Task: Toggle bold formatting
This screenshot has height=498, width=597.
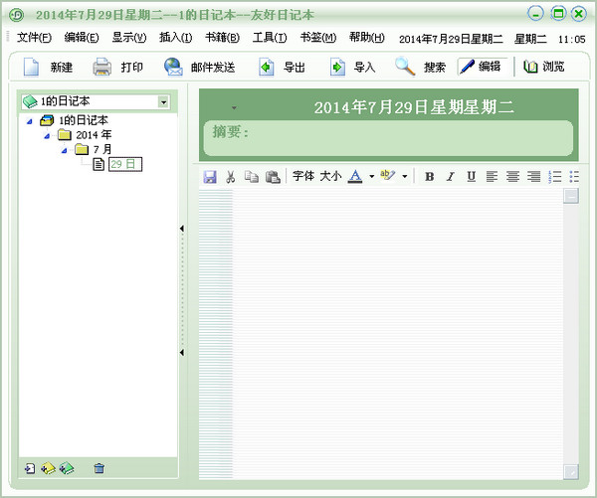Action: [x=430, y=177]
